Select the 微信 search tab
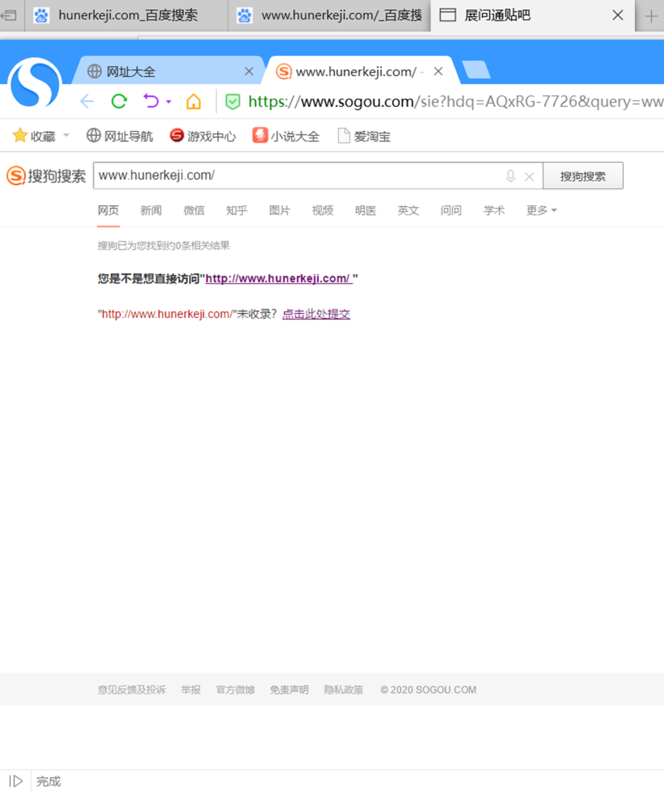This screenshot has width=664, height=792. pyautogui.click(x=193, y=210)
